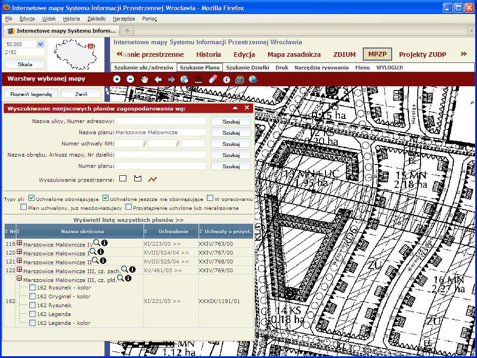Click magnifier for Marszowice Malownicze III, cz. zach.

(x=124, y=269)
